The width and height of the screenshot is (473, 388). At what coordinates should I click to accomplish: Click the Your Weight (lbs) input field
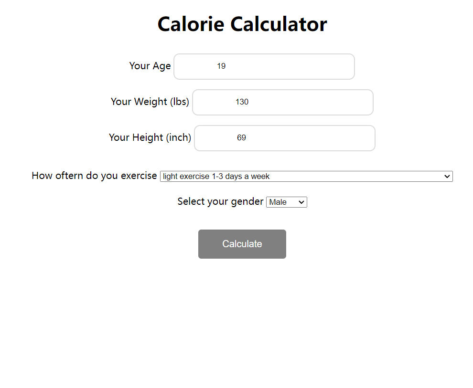tap(282, 102)
